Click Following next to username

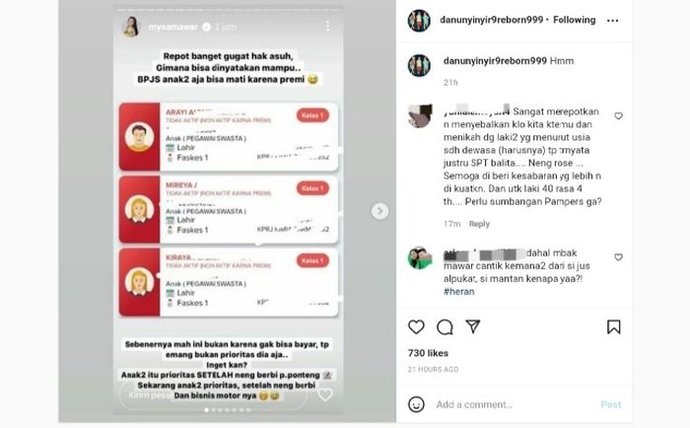pyautogui.click(x=574, y=20)
